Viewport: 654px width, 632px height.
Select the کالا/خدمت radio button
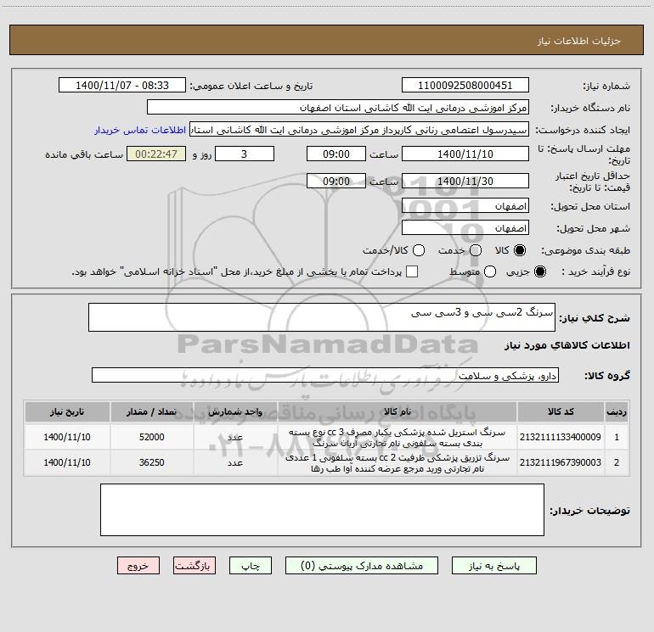click(x=419, y=250)
